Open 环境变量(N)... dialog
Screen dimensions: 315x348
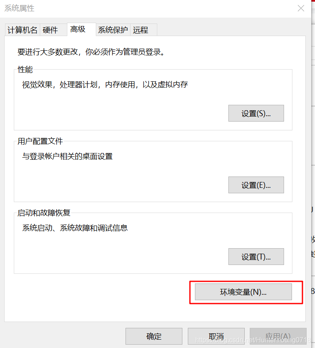point(243,292)
